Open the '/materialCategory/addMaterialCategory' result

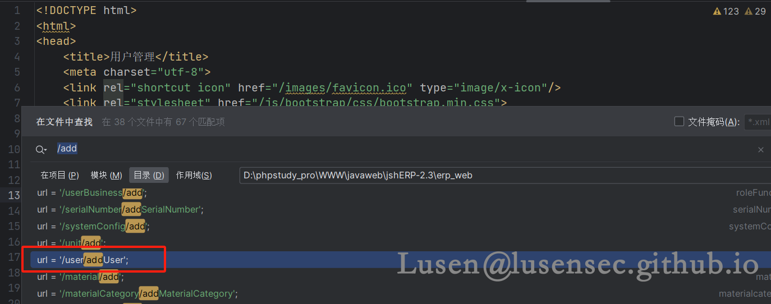pos(137,293)
